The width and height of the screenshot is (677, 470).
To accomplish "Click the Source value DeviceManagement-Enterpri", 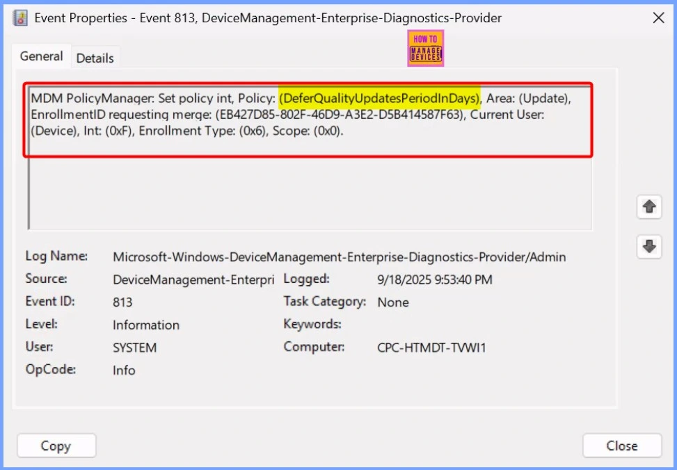I will point(193,279).
